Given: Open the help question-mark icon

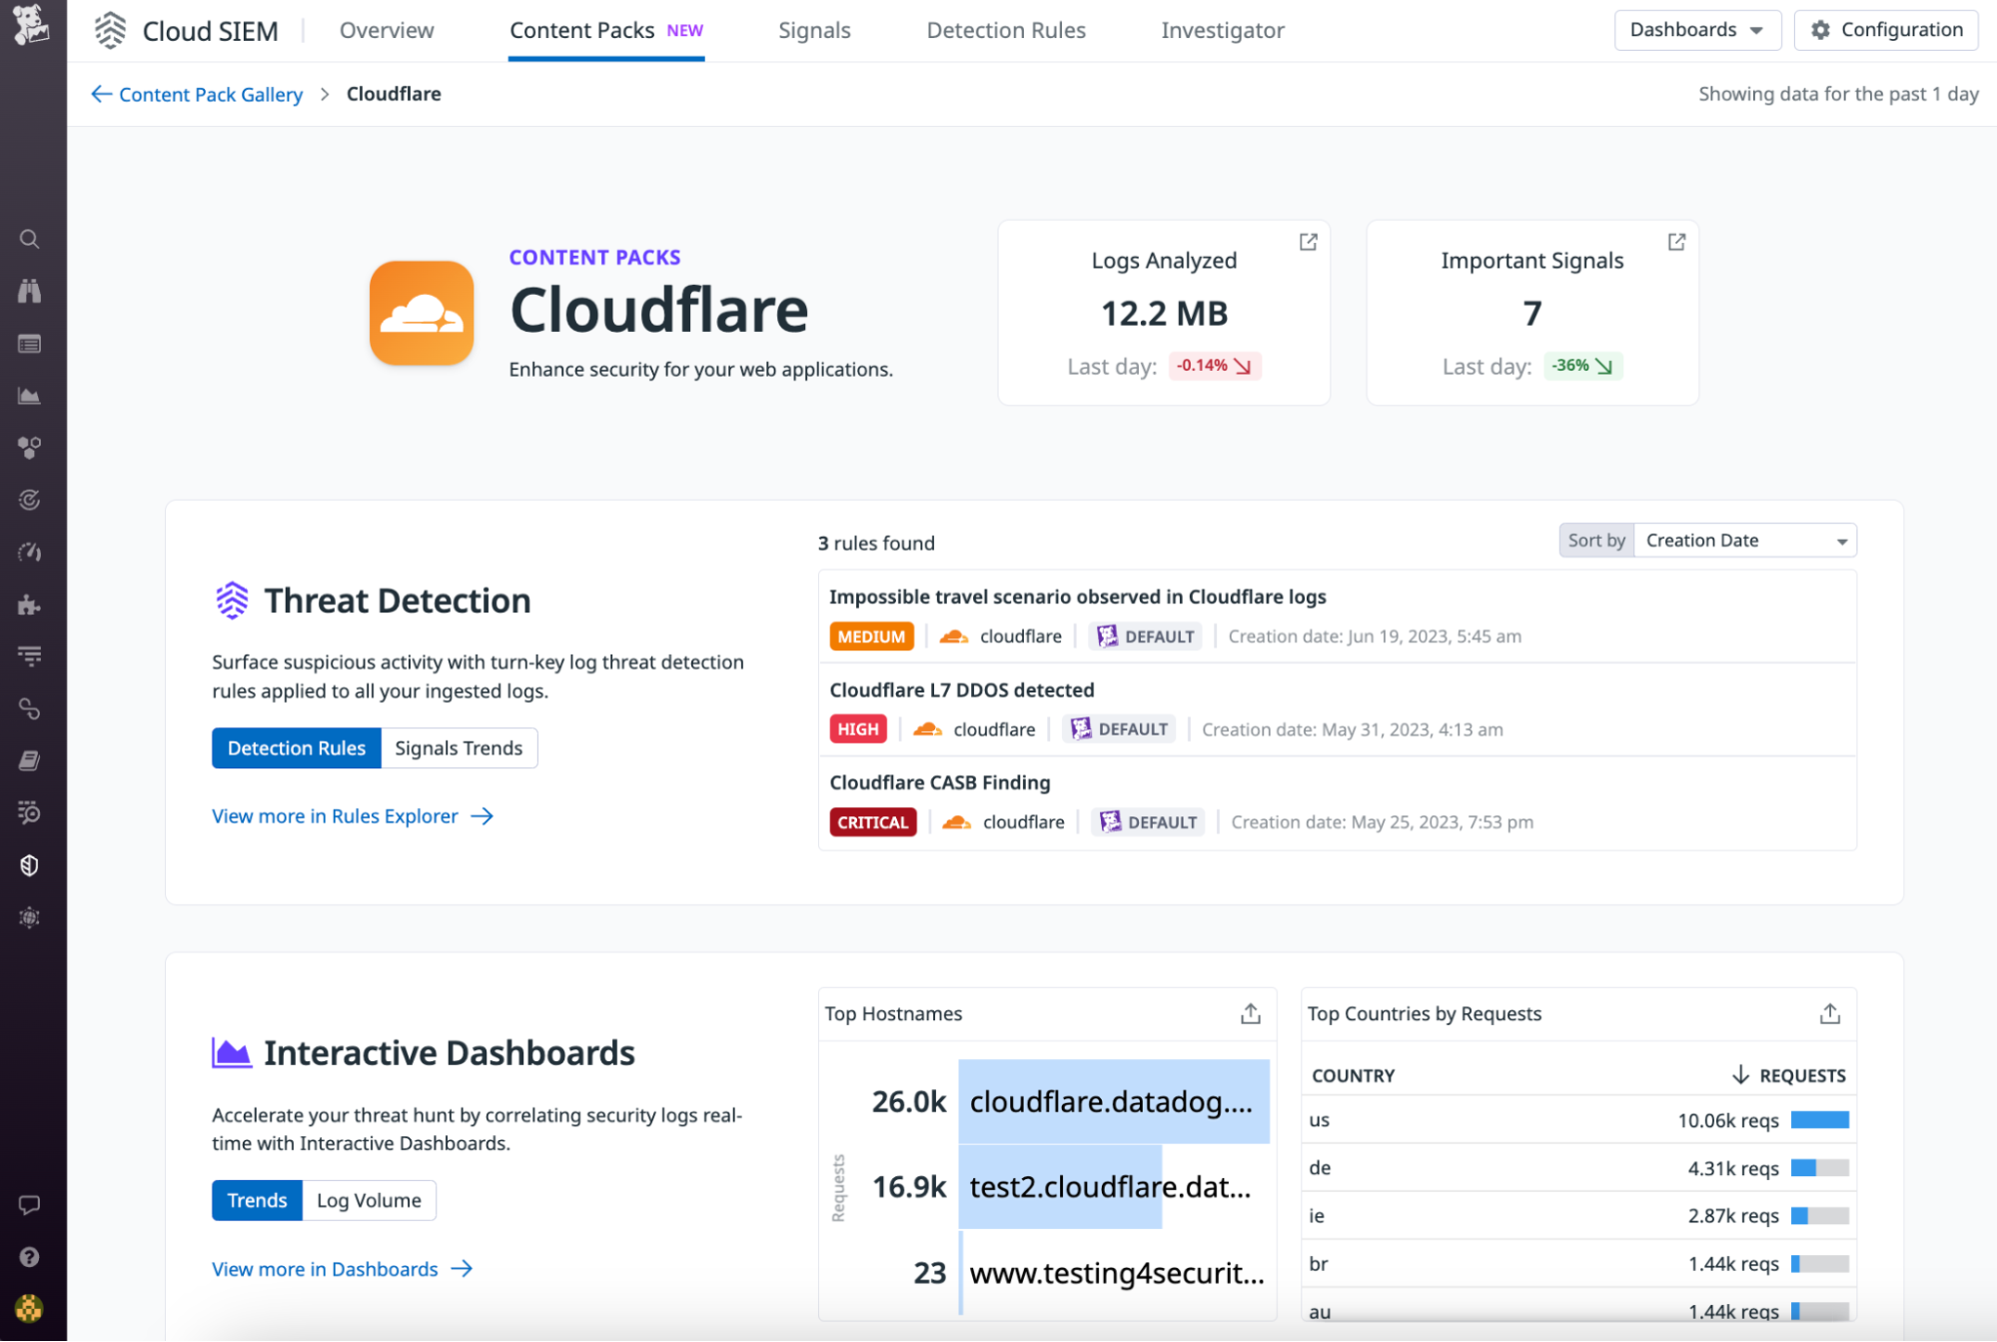Looking at the screenshot, I should pos(30,1257).
